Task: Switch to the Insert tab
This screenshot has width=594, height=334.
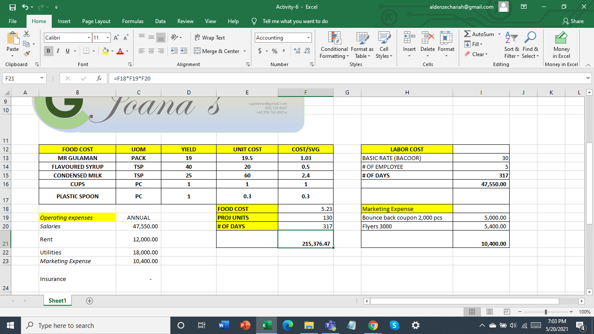Action: click(64, 21)
